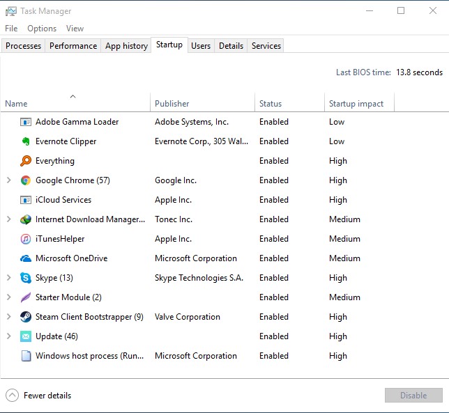Expand the Starter Module (2) group

point(9,297)
